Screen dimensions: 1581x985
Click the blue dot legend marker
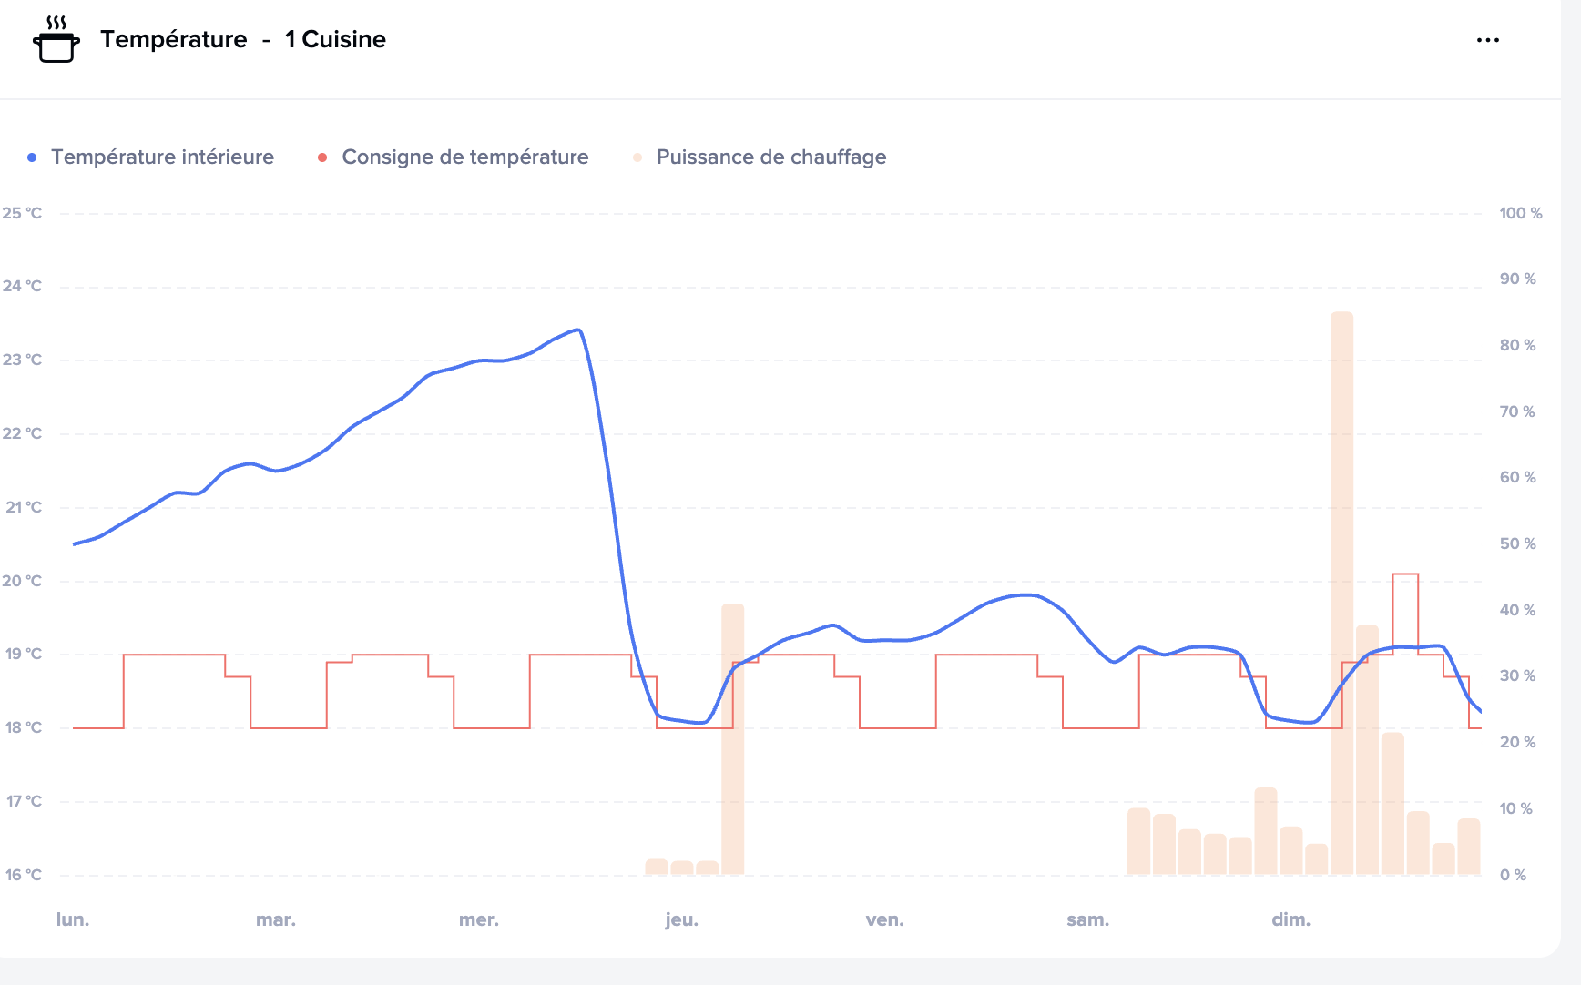[x=32, y=157]
